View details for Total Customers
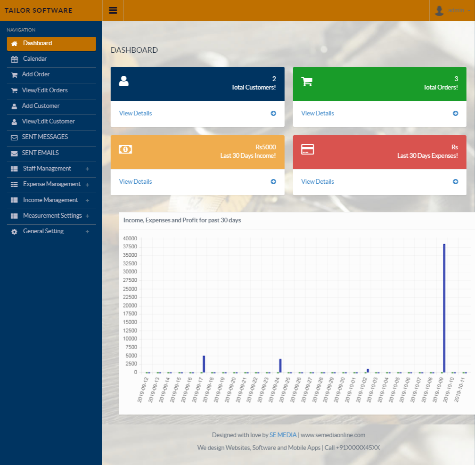 (135, 113)
